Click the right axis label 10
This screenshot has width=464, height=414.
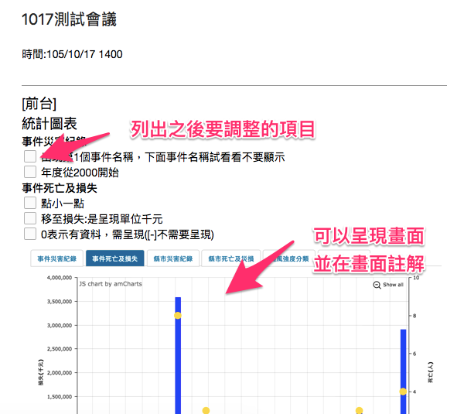point(416,278)
